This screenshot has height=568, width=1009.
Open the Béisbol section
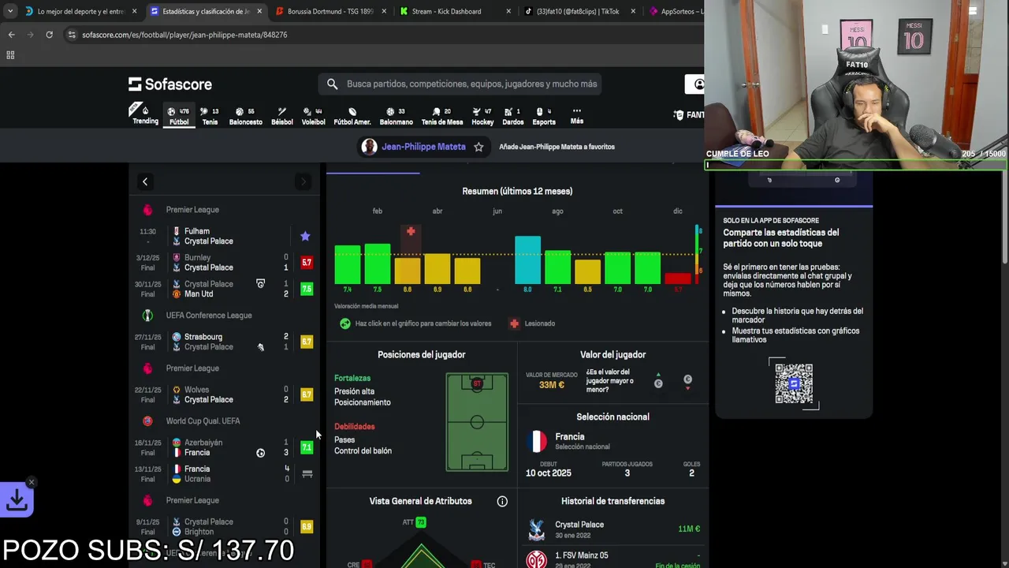click(281, 115)
